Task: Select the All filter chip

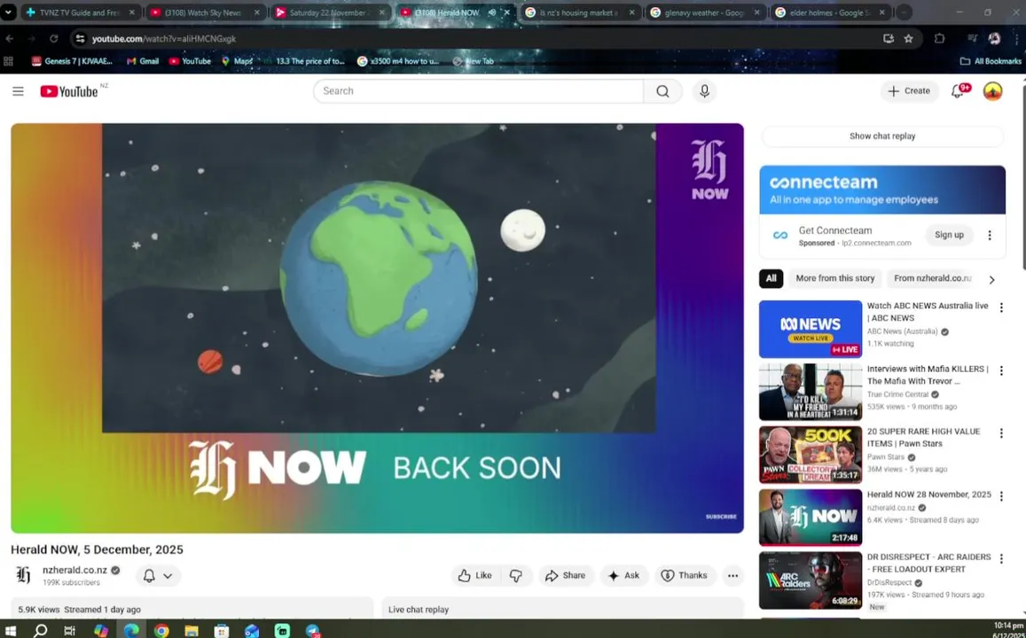Action: coord(771,278)
